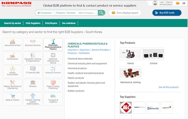Open Minerals sector tile
The height and width of the screenshot is (119, 188).
[x=33, y=85]
